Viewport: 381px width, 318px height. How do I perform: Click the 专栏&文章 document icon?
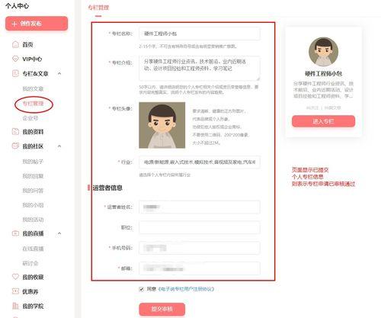(x=15, y=73)
